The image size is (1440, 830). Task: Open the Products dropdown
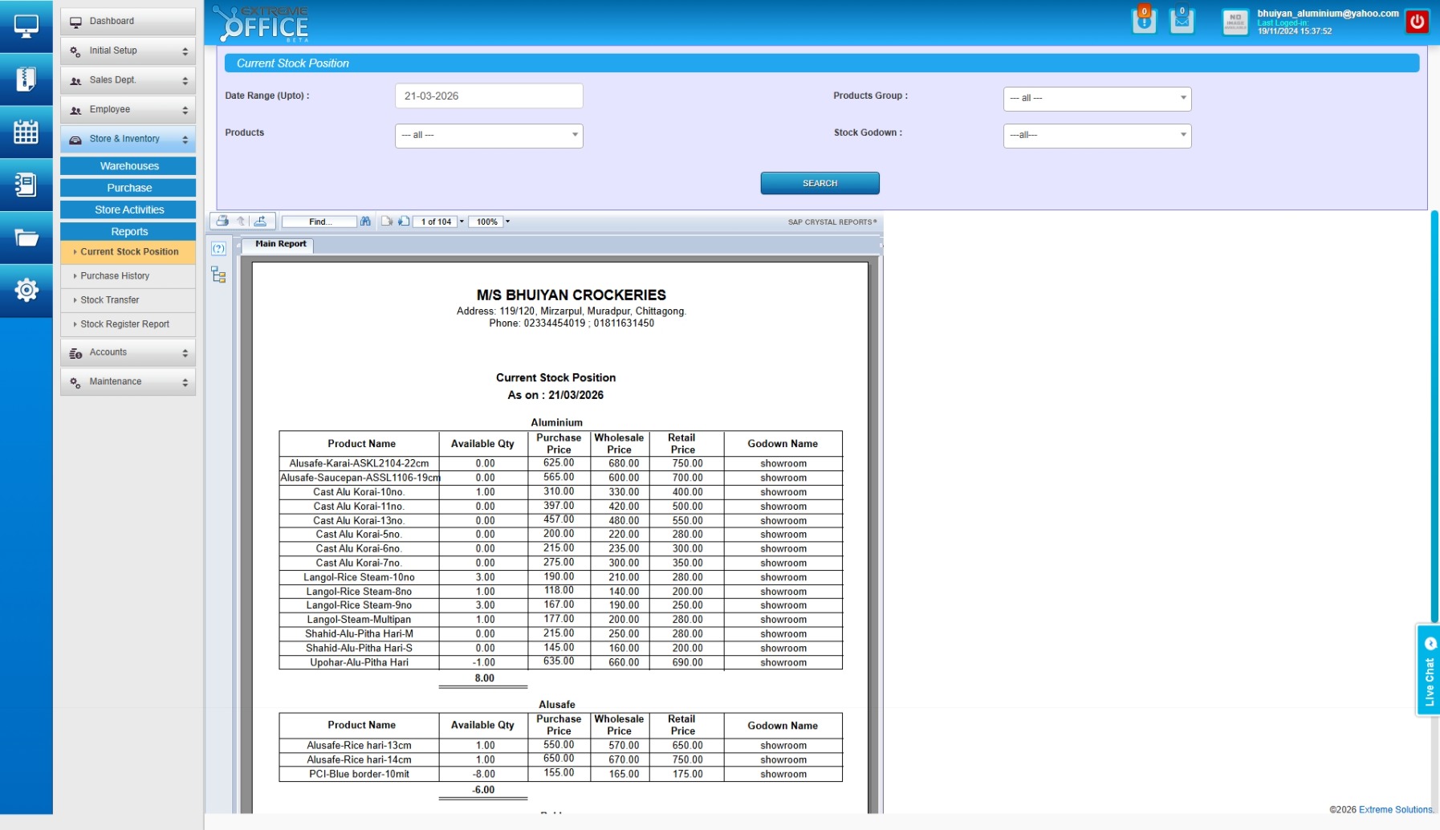point(488,135)
